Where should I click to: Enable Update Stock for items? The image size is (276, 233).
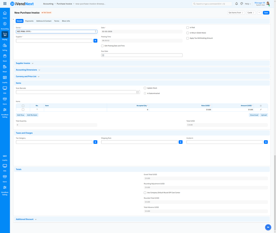pos(145,88)
